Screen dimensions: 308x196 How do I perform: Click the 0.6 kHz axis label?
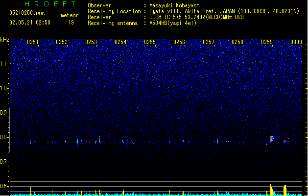click(4, 186)
